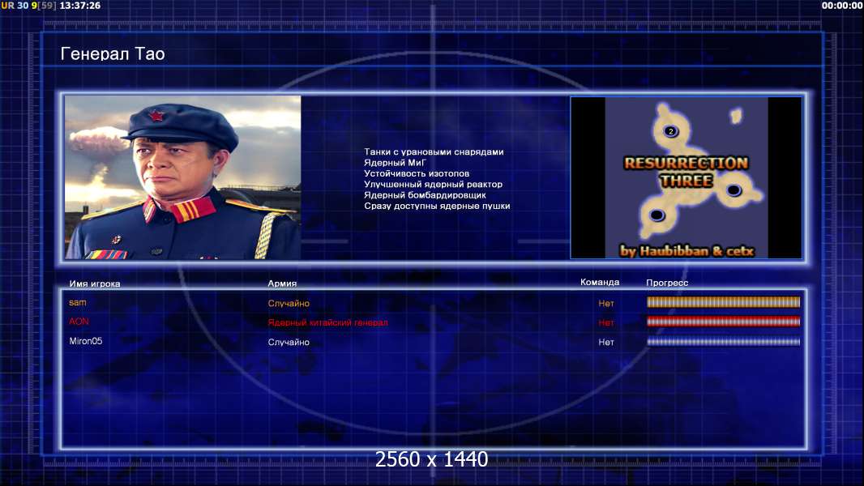Viewport: 864px width, 486px height.
Task: Click "Сразу доступны ядерные пушки" line
Action: point(437,206)
